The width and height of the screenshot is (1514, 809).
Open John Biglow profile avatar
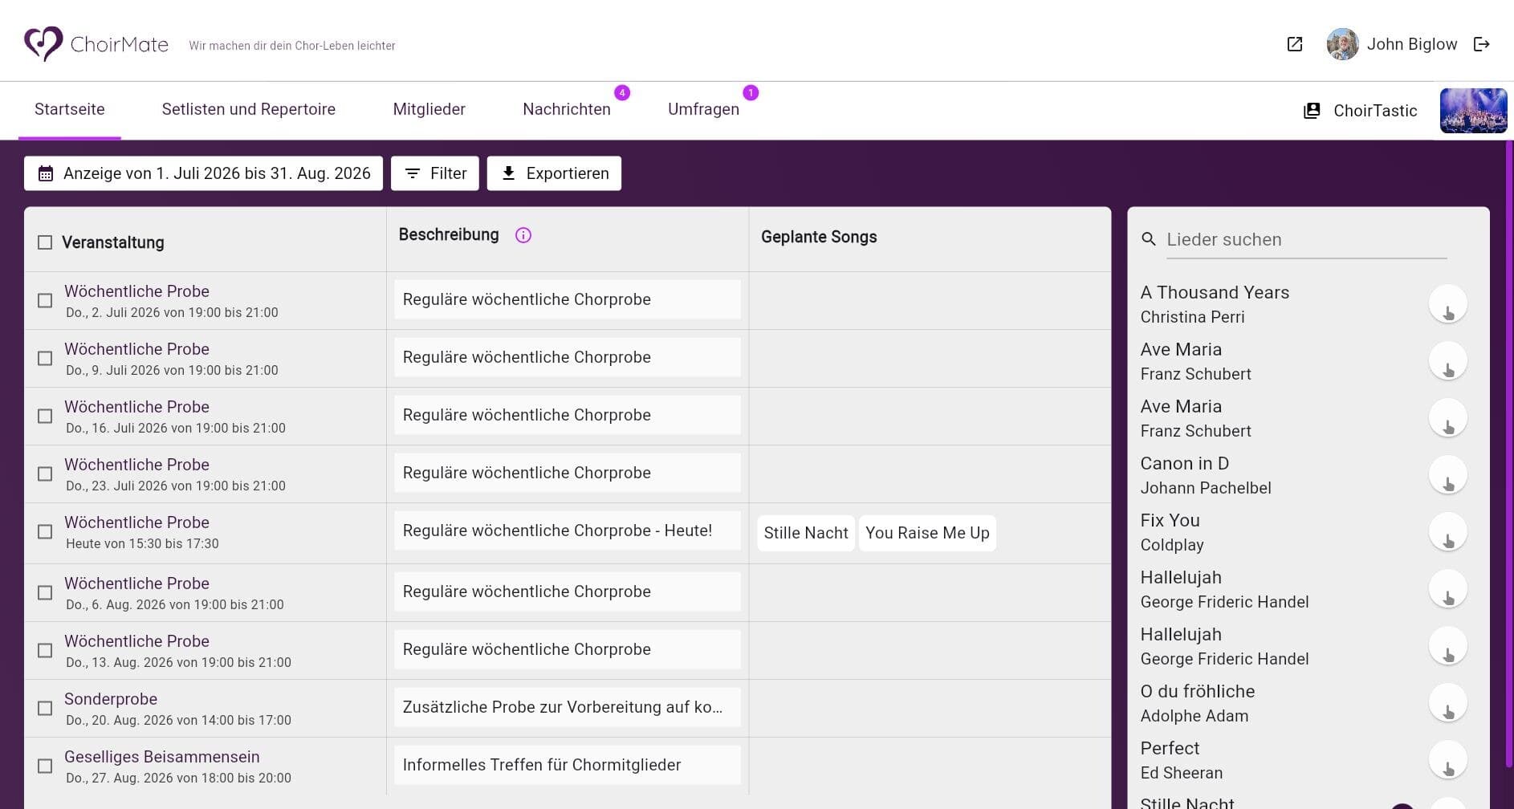[x=1342, y=44]
